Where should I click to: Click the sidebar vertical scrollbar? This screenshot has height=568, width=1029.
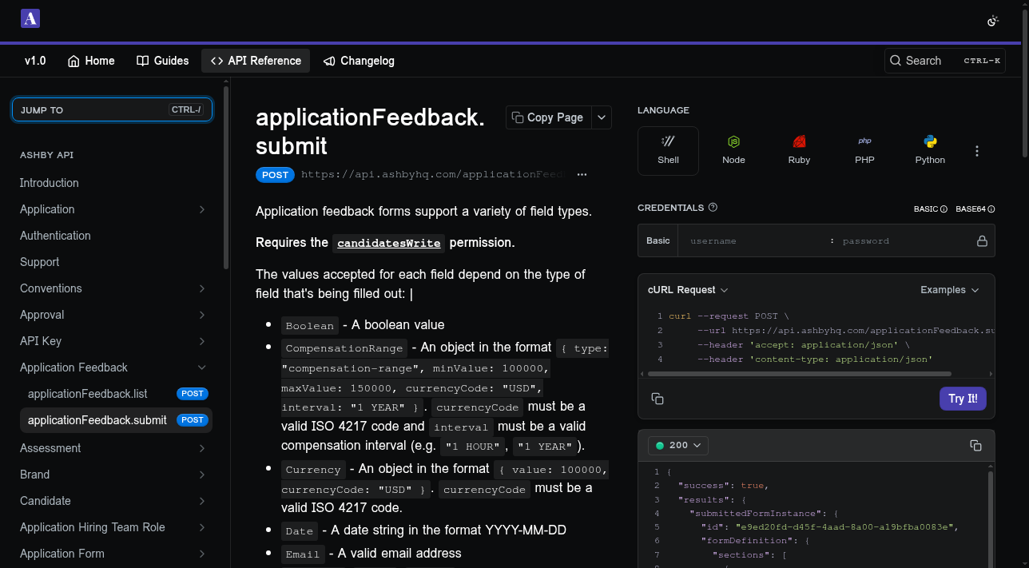(226, 176)
